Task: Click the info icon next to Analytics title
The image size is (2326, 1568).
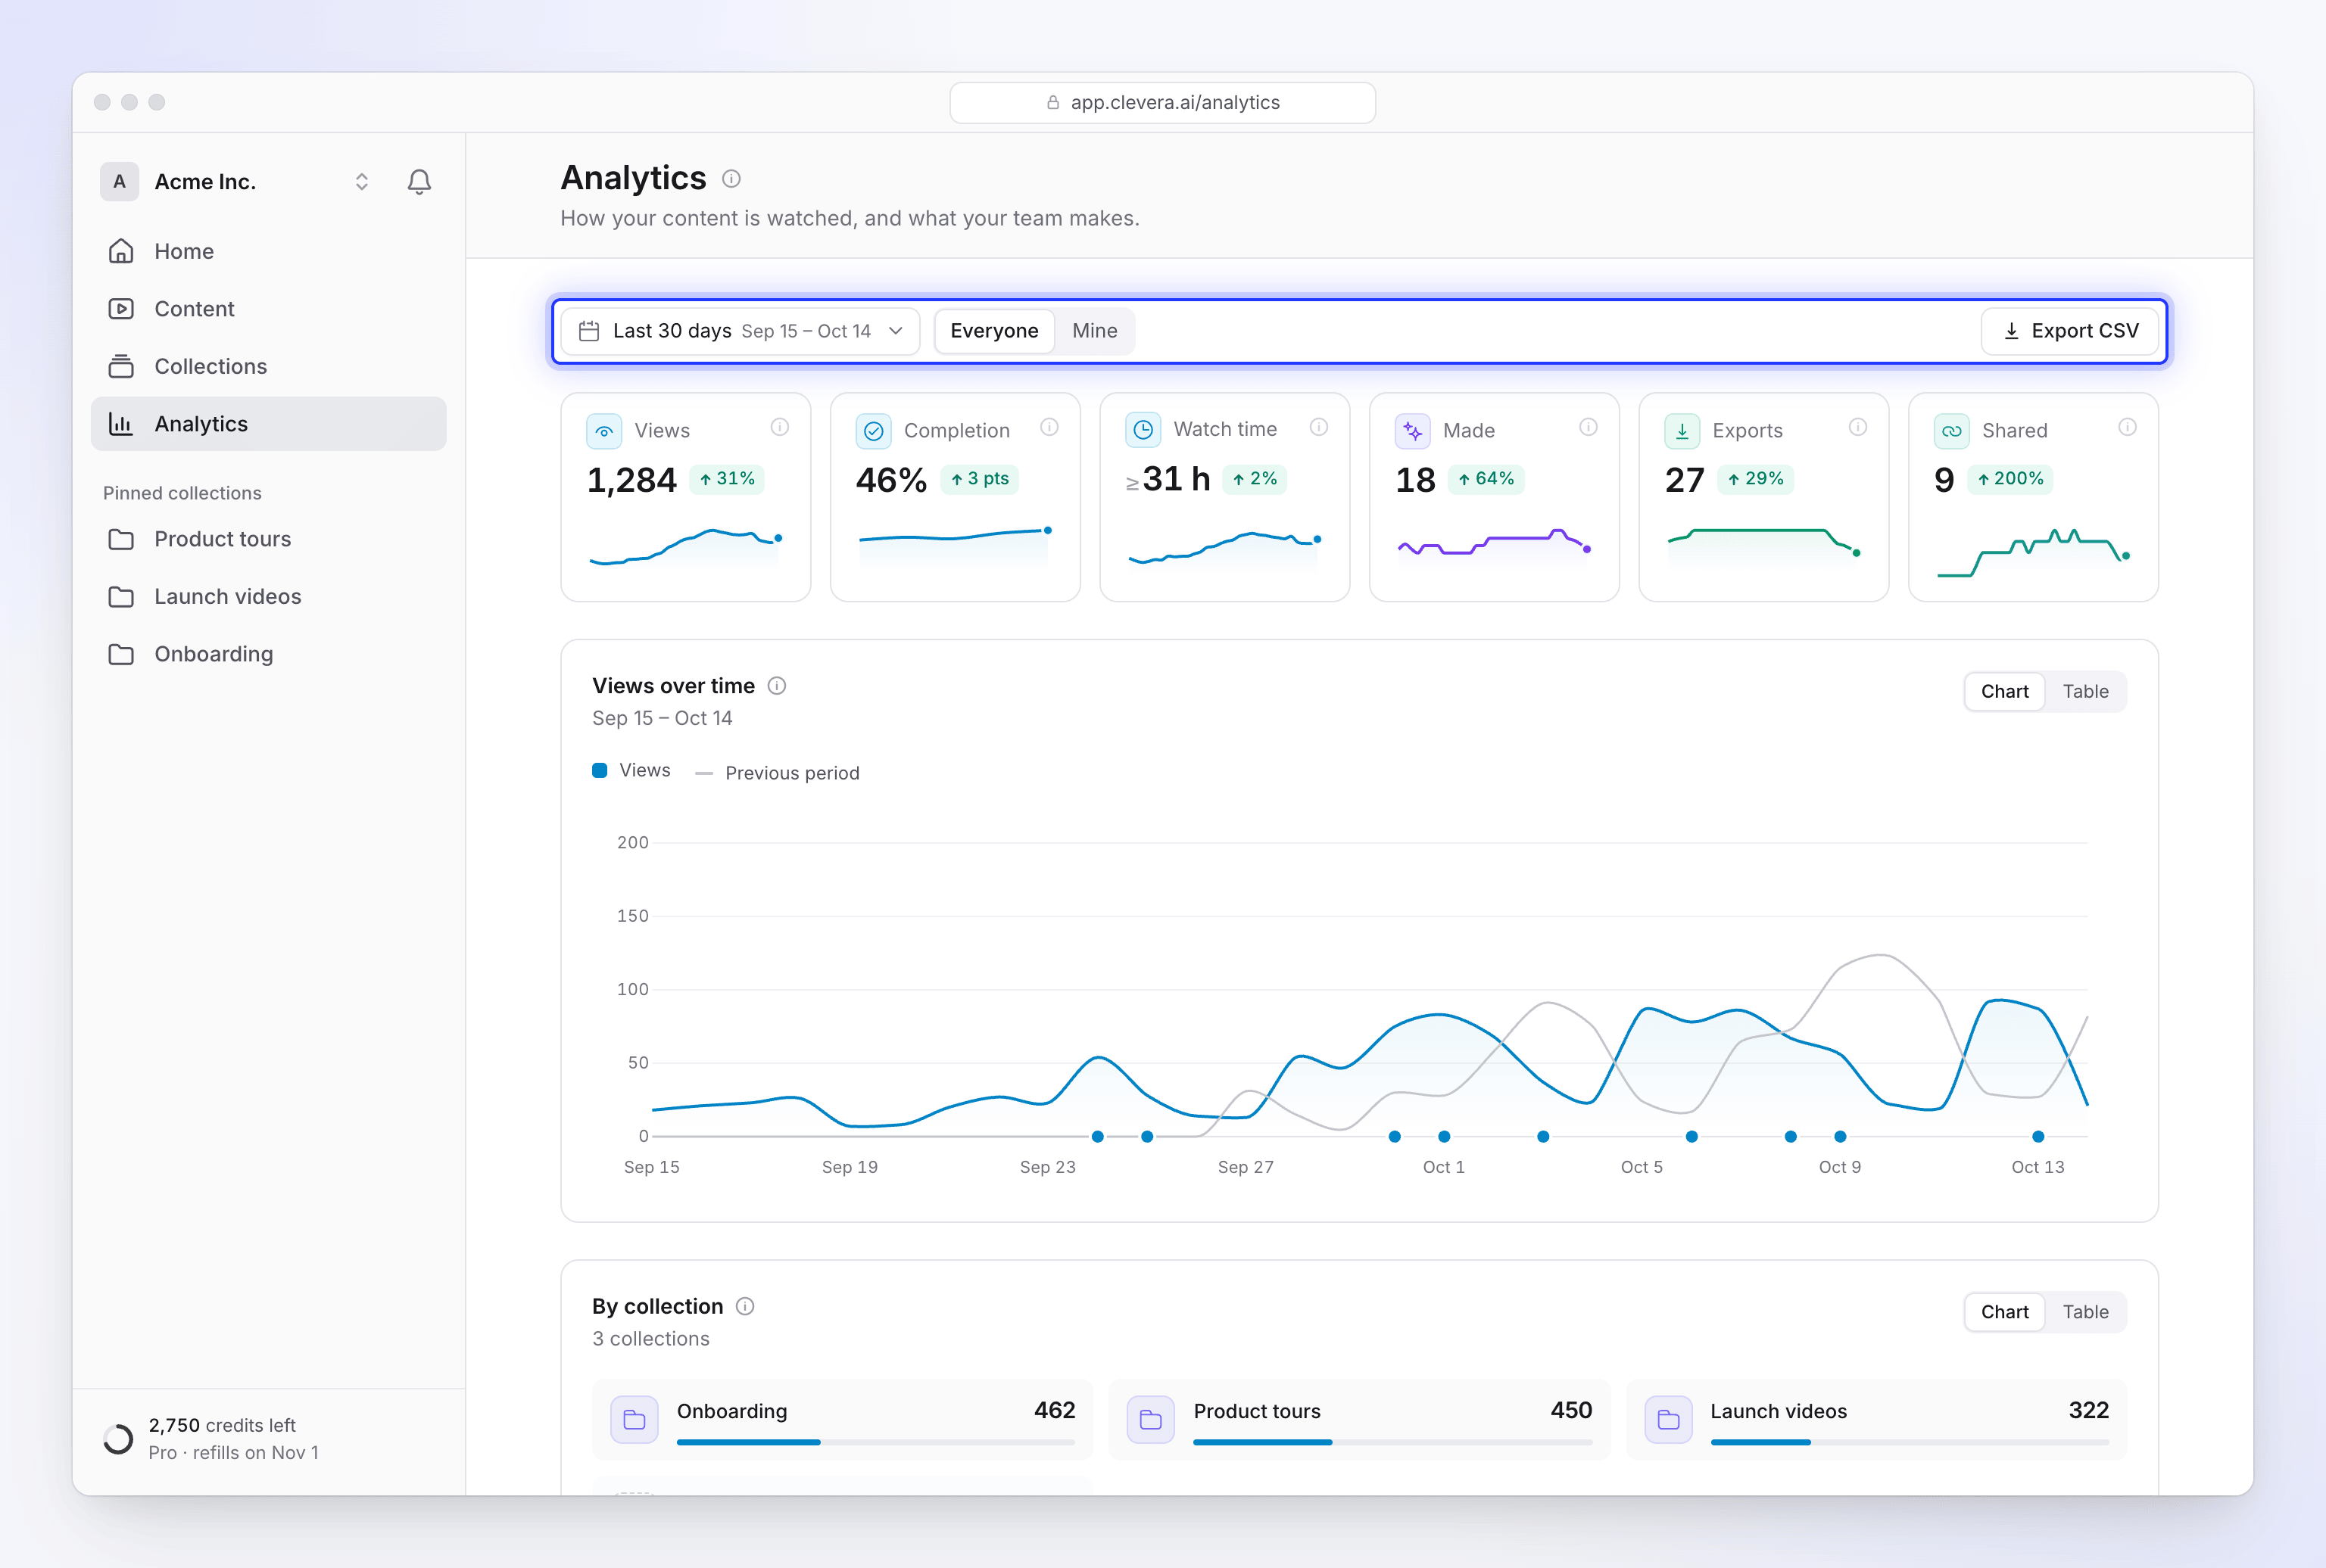Action: [x=731, y=179]
